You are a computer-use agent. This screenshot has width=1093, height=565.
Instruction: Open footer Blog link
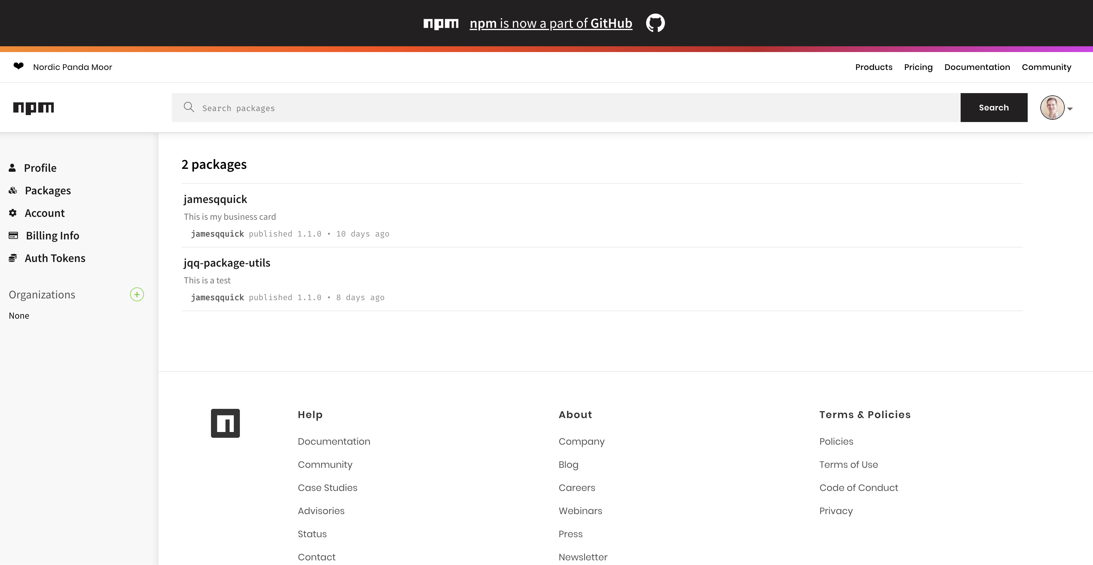(x=568, y=464)
